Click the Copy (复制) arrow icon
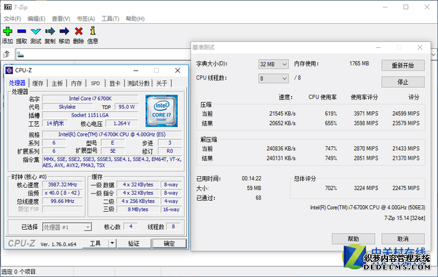 click(x=50, y=31)
